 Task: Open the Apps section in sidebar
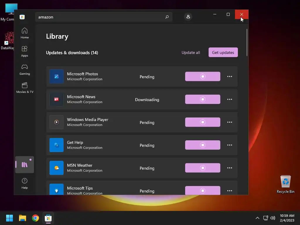click(25, 51)
